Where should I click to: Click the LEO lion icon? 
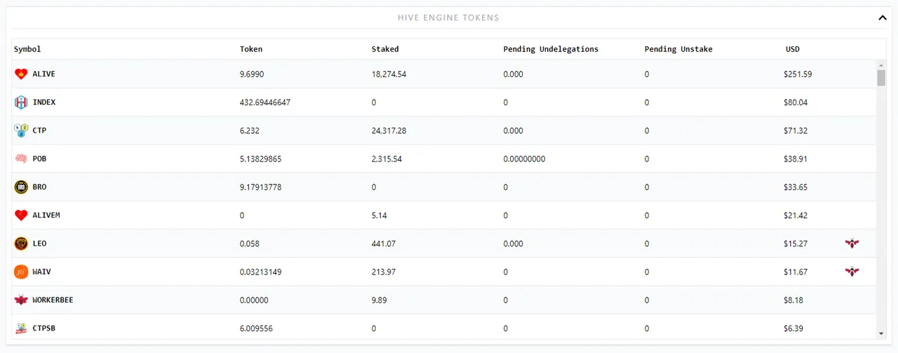[x=21, y=244]
